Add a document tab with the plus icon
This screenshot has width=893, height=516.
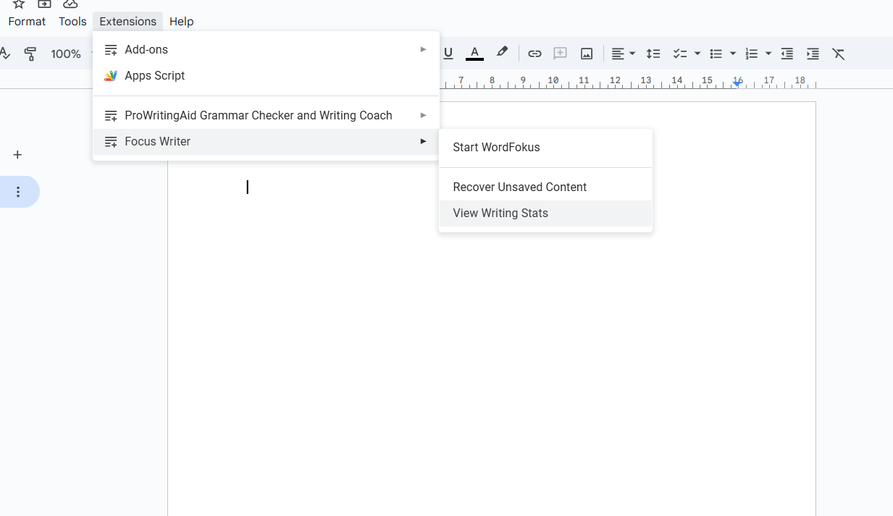[x=18, y=155]
